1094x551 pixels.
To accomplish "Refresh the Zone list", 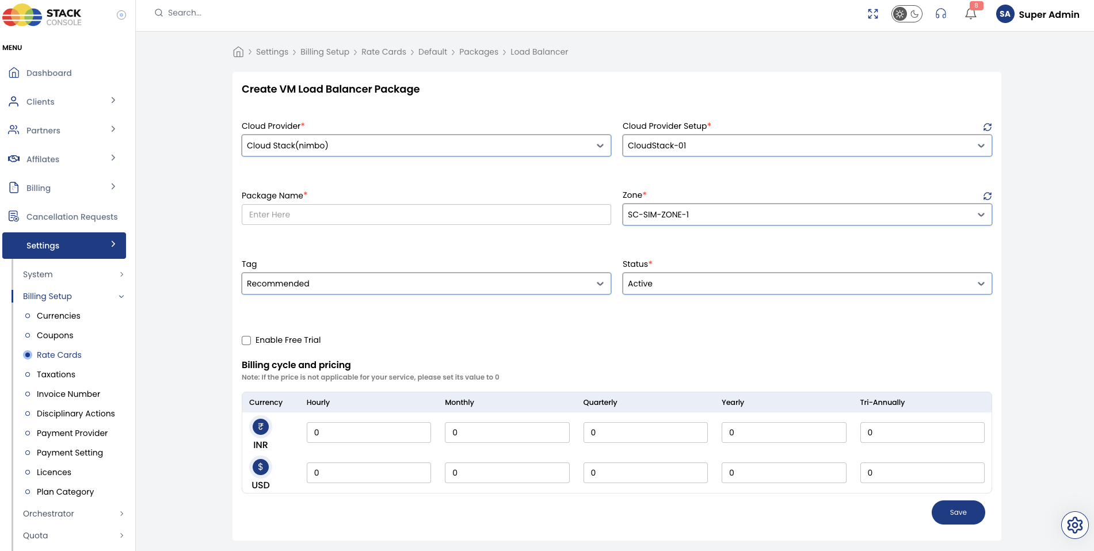I will [988, 196].
